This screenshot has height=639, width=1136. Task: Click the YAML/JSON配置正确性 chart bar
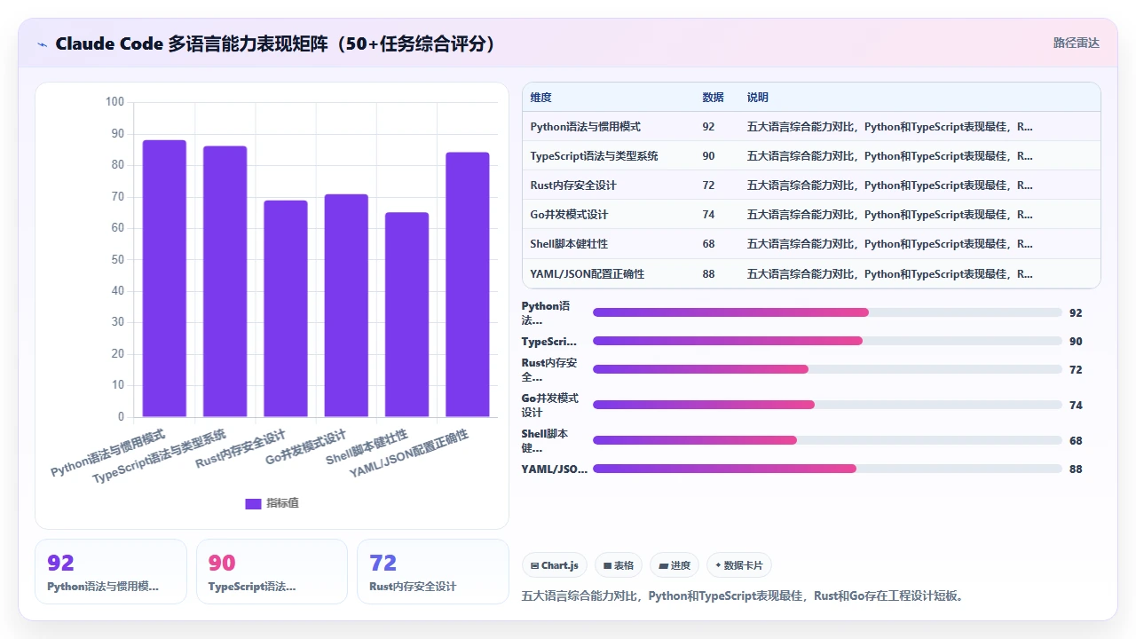click(x=468, y=284)
